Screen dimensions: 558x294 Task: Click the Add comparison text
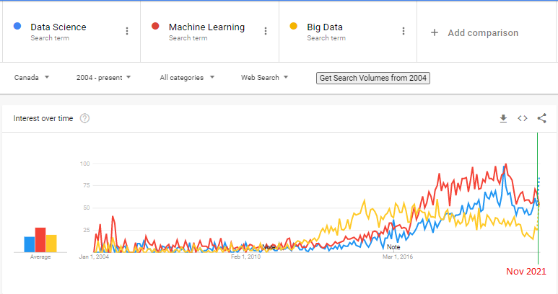[483, 32]
